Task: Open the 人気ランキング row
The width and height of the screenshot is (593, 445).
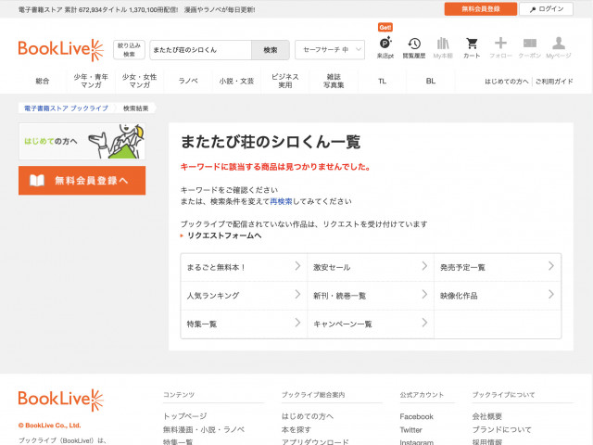Action: tap(244, 296)
